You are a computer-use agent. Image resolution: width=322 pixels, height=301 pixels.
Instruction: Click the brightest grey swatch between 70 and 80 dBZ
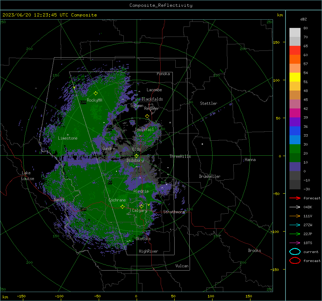coord(295,33)
